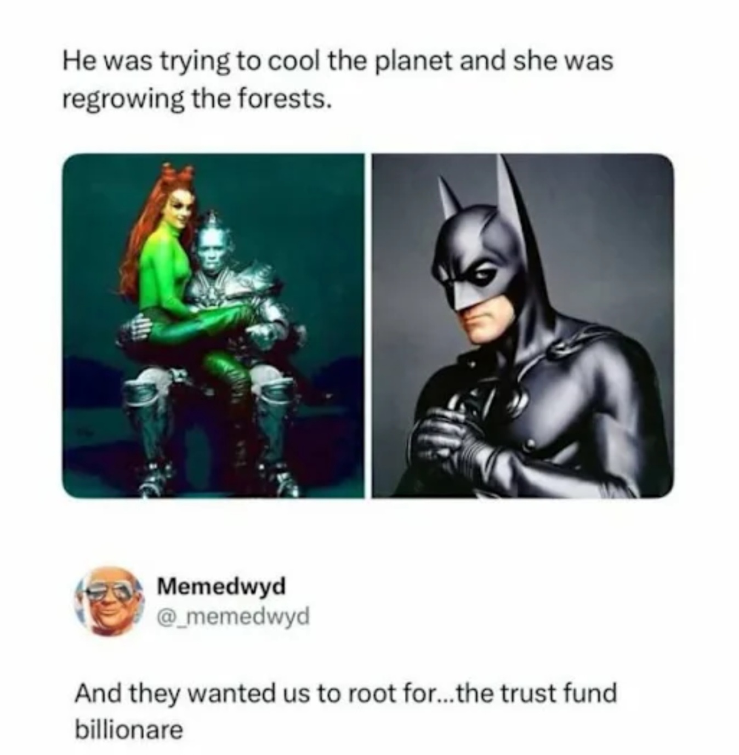
Task: Click the 'regrowing the forests.' text line
Action: (x=197, y=99)
